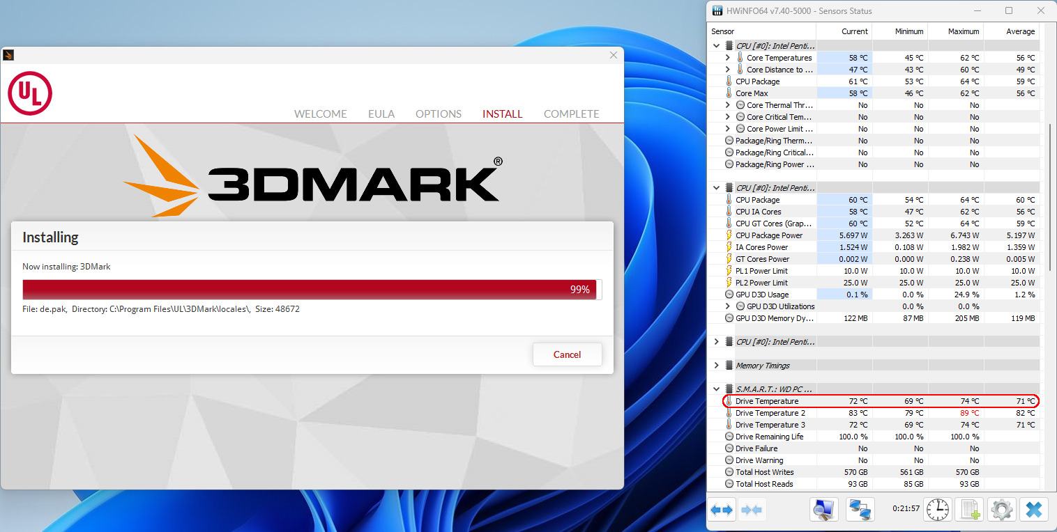Click the 0:21:57 elapsed time readout

coord(906,509)
